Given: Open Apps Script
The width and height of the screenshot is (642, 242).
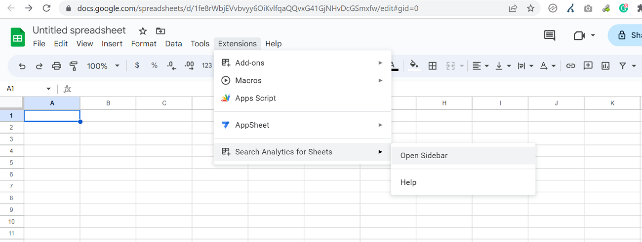Looking at the screenshot, I should coord(302,98).
